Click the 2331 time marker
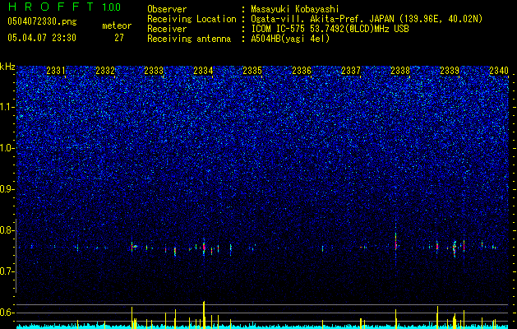The width and height of the screenshot is (517, 329). click(56, 71)
